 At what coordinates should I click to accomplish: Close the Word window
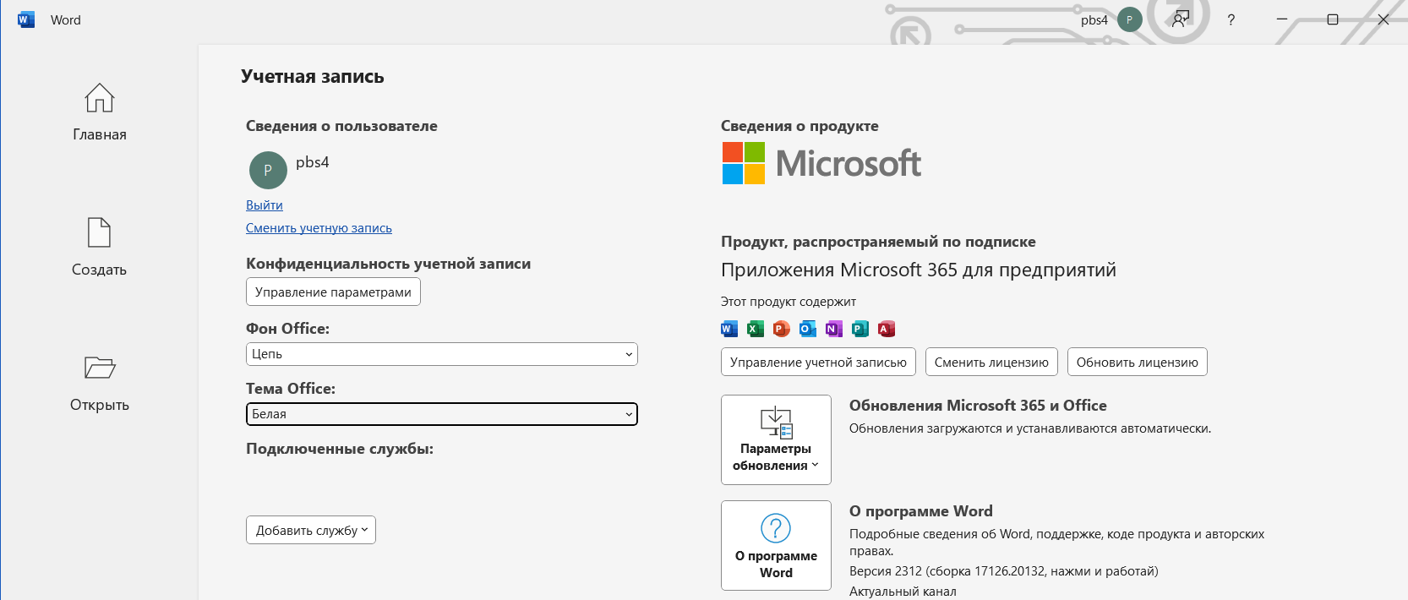click(1383, 19)
